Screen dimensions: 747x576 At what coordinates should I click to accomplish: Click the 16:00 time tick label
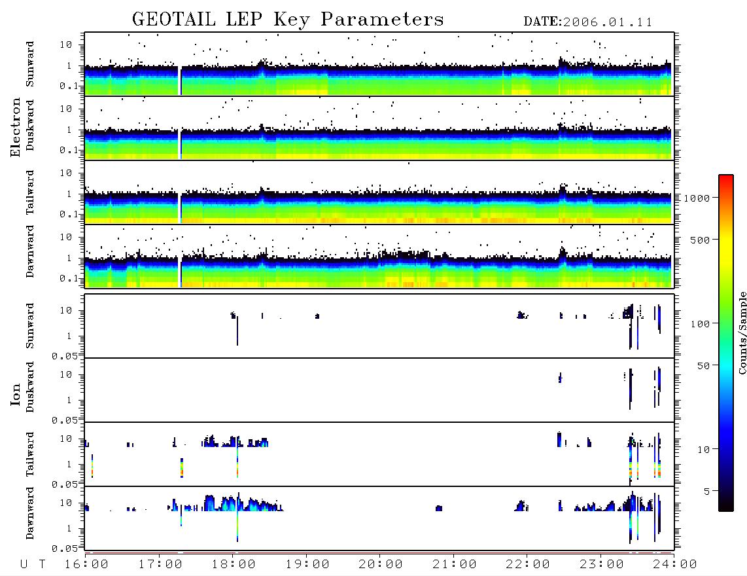click(x=87, y=565)
